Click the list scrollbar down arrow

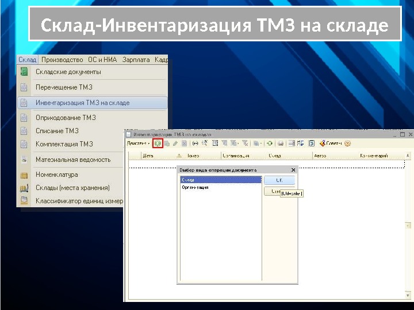[x=408, y=295]
